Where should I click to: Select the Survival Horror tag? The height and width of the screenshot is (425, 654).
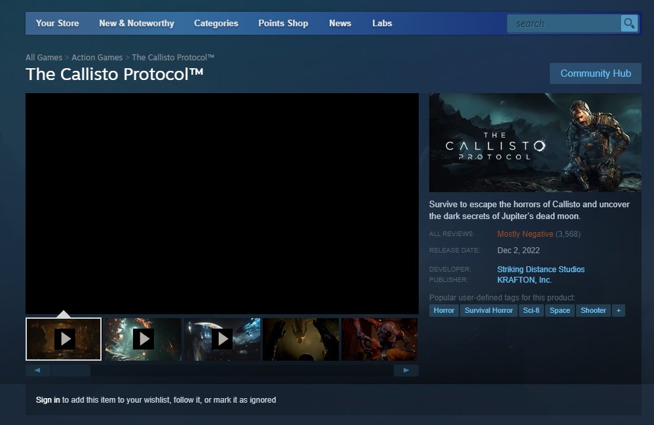(x=489, y=311)
